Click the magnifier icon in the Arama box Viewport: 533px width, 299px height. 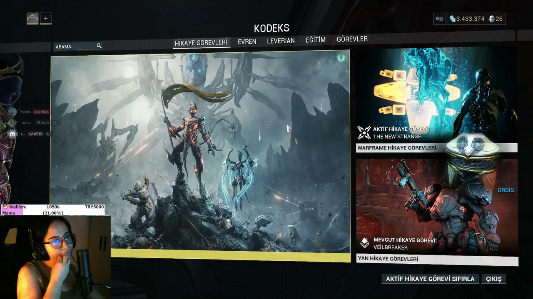point(99,46)
